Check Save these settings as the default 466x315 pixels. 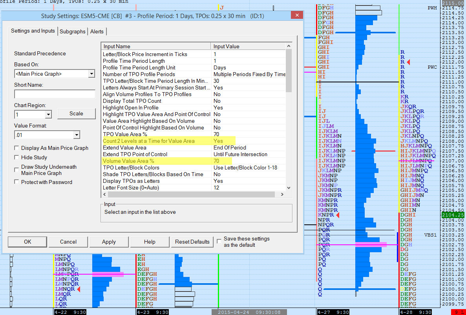click(x=219, y=241)
